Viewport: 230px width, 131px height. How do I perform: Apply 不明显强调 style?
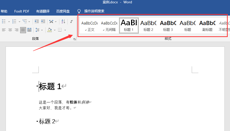[x=224, y=26]
